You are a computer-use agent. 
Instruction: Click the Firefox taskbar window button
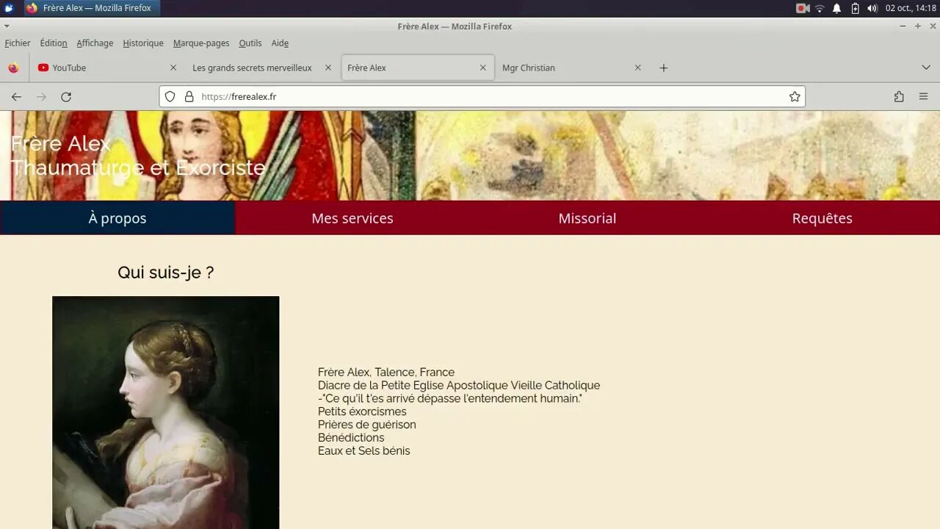pyautogui.click(x=91, y=8)
